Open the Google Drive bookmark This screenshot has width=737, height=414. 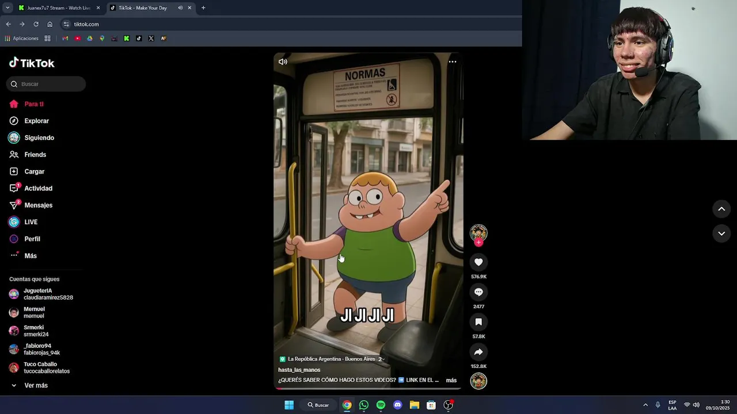click(90, 39)
